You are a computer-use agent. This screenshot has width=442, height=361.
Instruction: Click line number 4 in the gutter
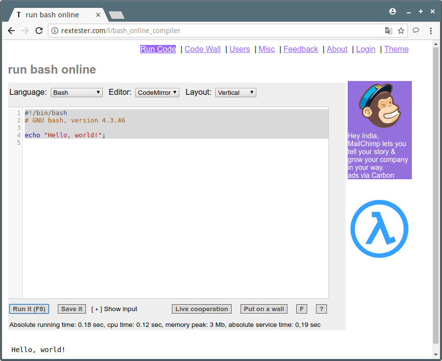(19, 135)
